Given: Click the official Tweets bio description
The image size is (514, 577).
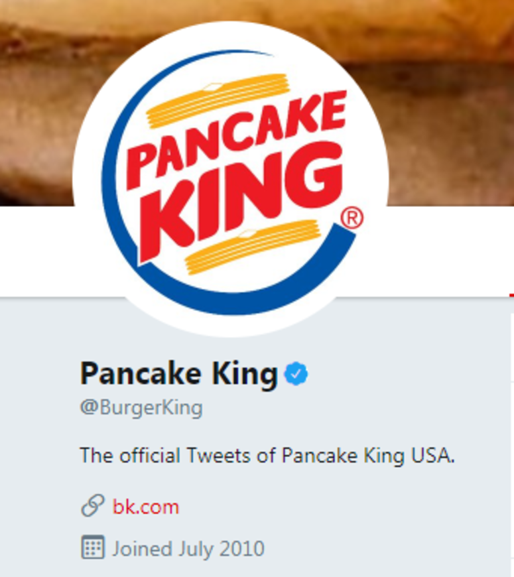Looking at the screenshot, I should click(267, 455).
